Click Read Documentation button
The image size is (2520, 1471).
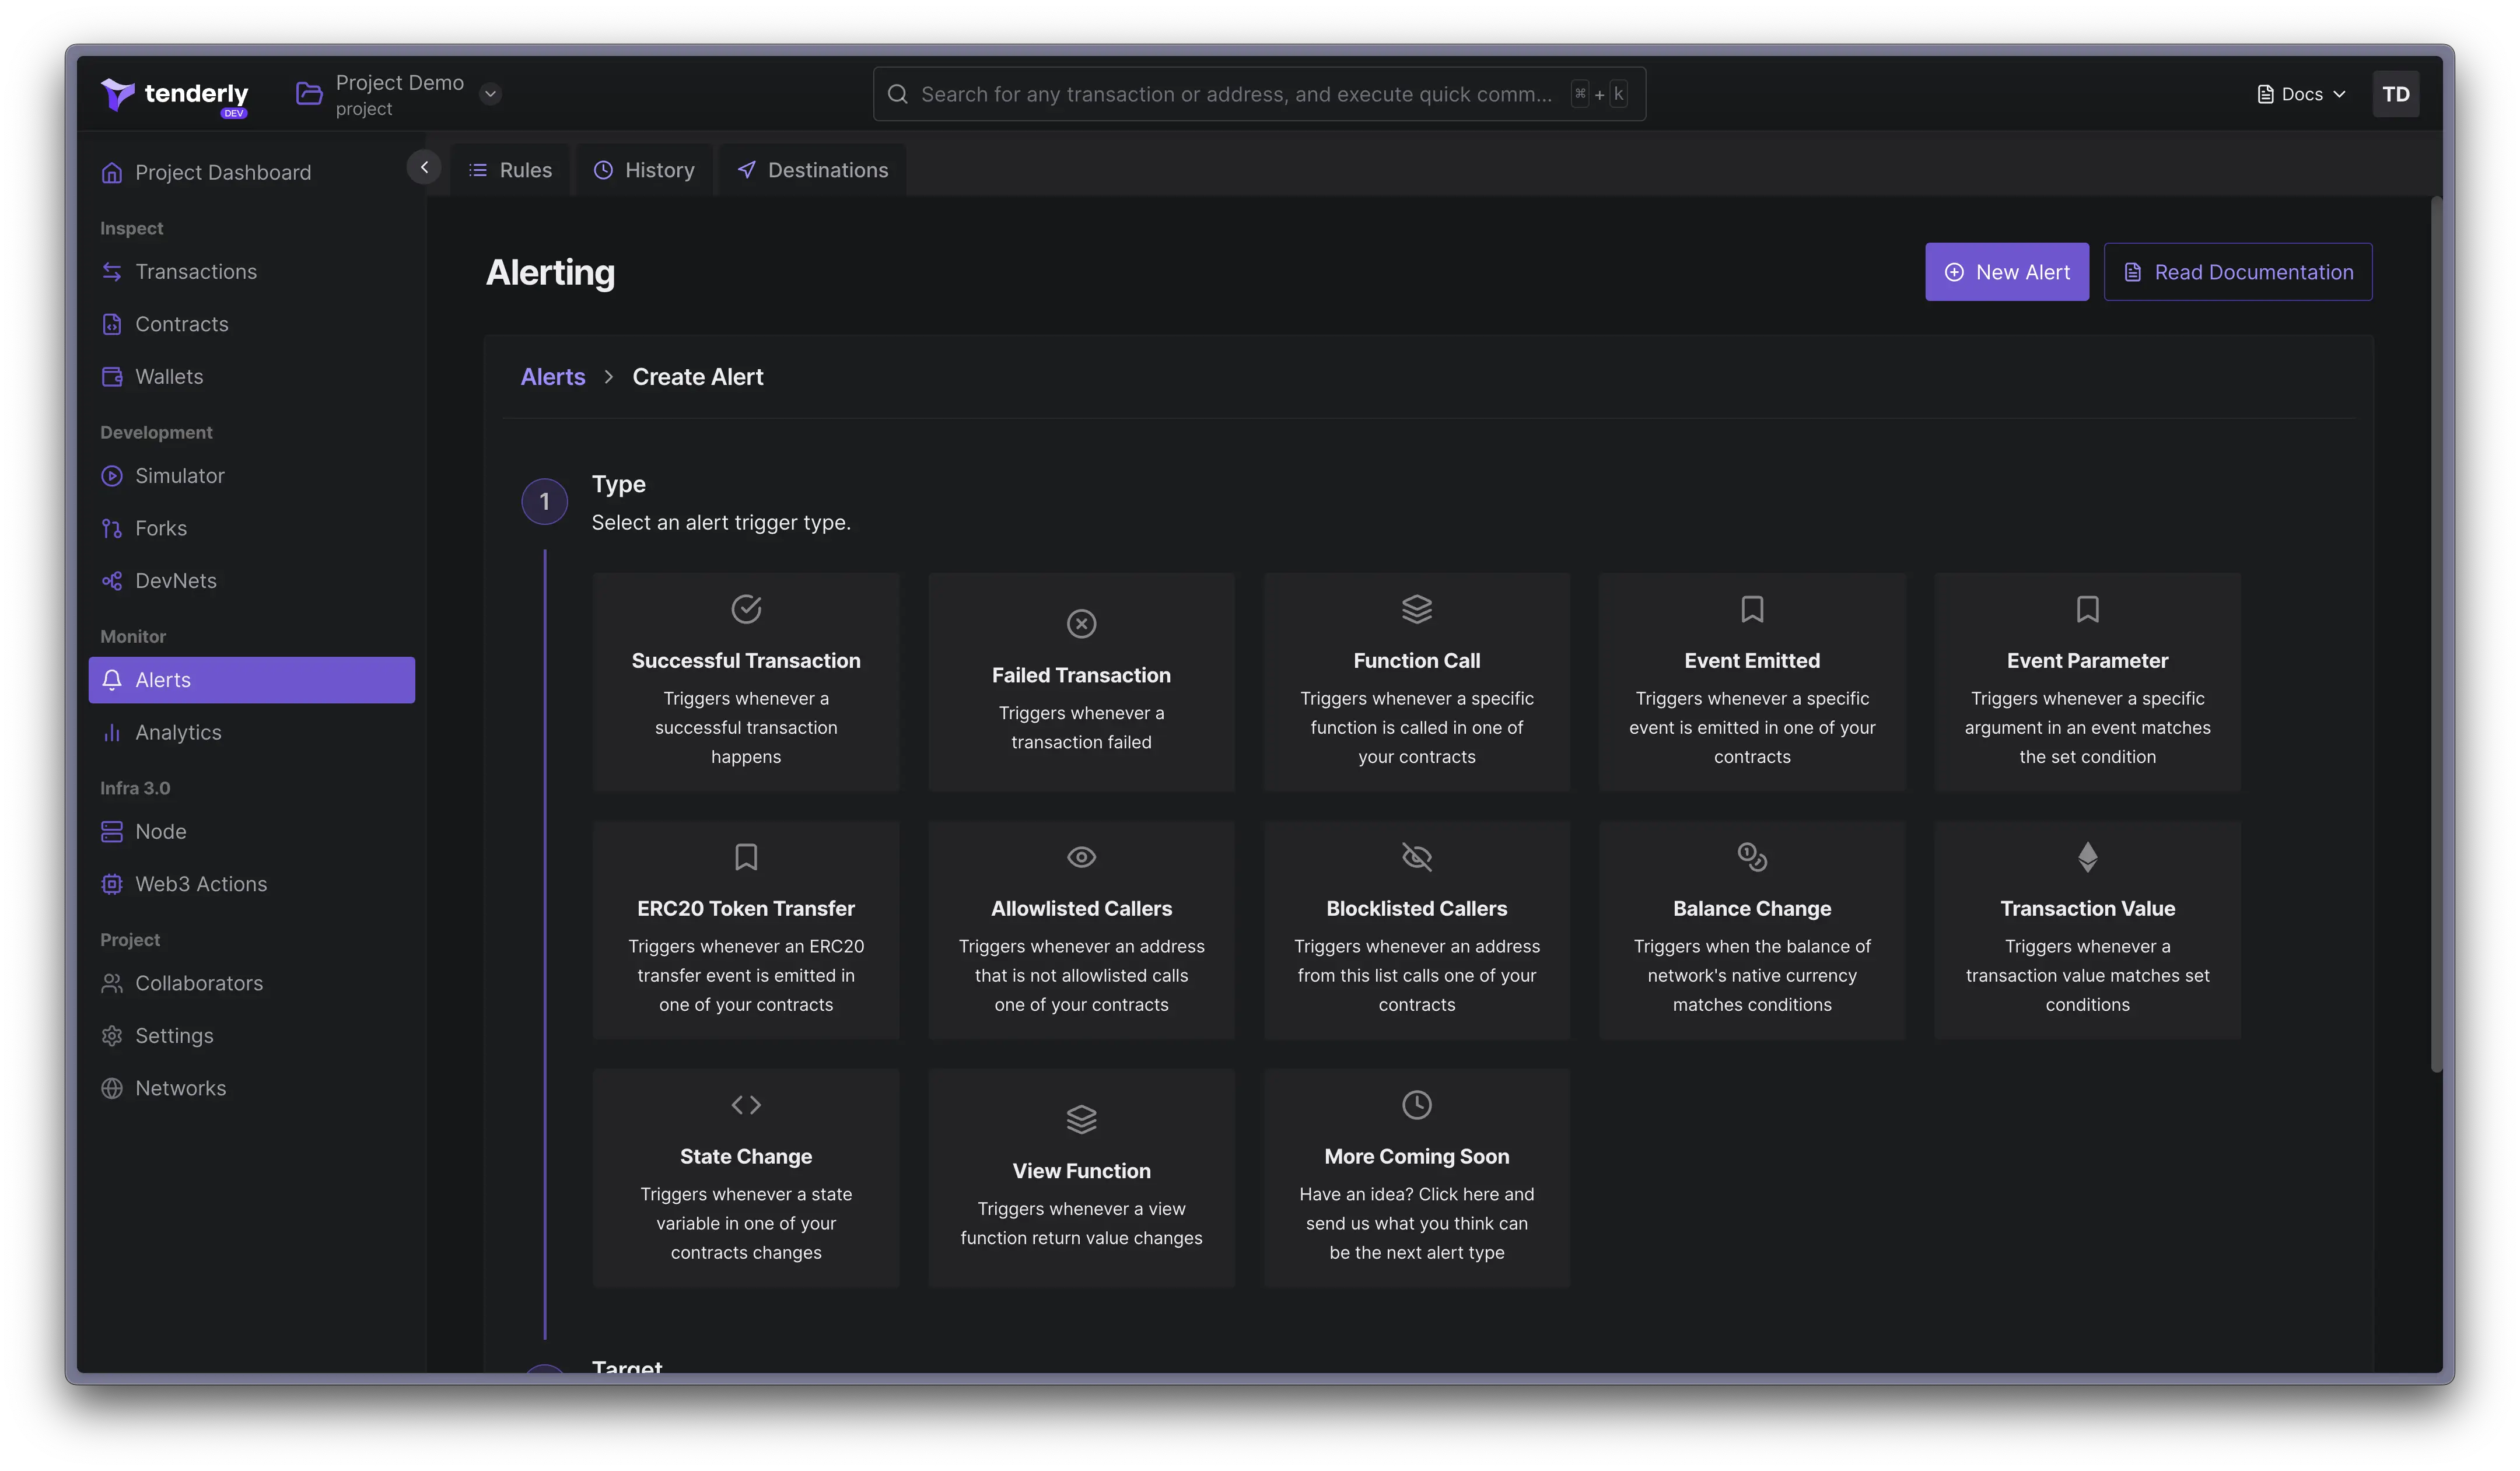(x=2237, y=272)
